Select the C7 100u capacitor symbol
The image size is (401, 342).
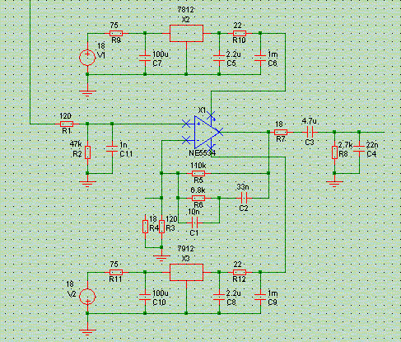tap(145, 58)
